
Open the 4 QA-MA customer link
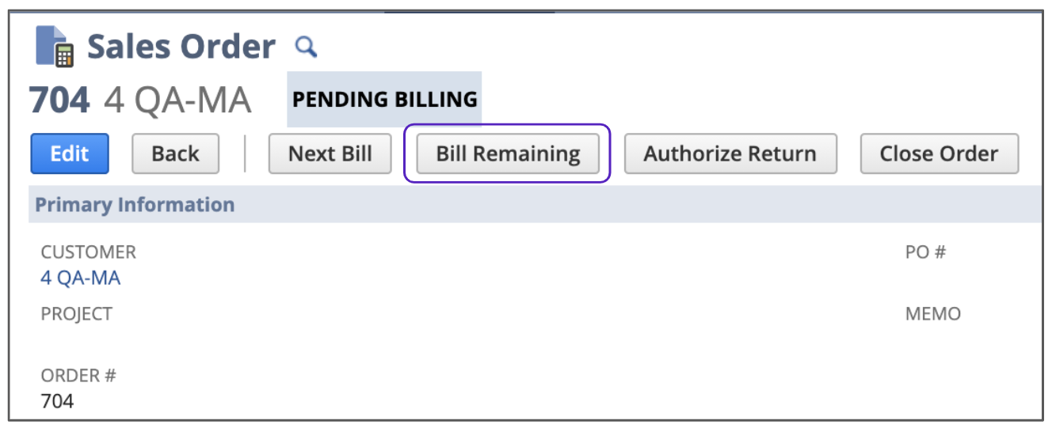[x=81, y=279]
